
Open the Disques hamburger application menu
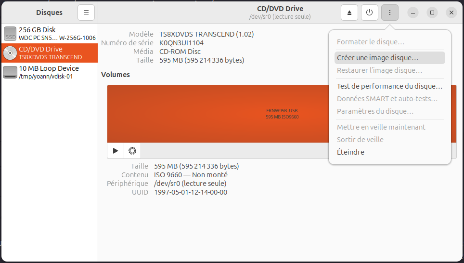86,13
